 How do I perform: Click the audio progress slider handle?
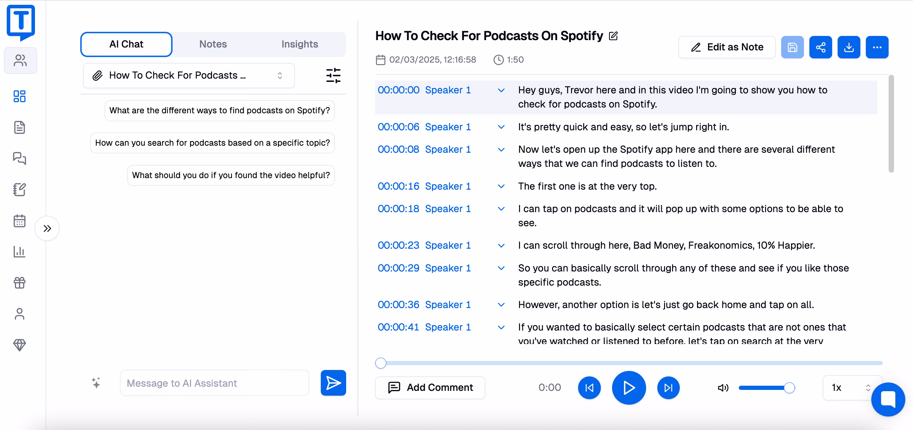(x=380, y=363)
